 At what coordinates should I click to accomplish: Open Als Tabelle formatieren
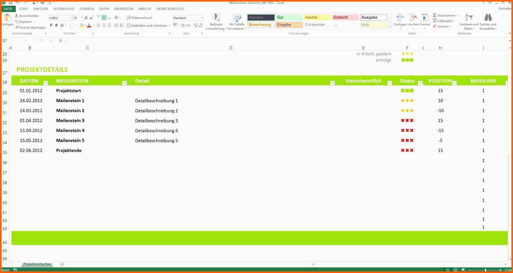point(237,22)
